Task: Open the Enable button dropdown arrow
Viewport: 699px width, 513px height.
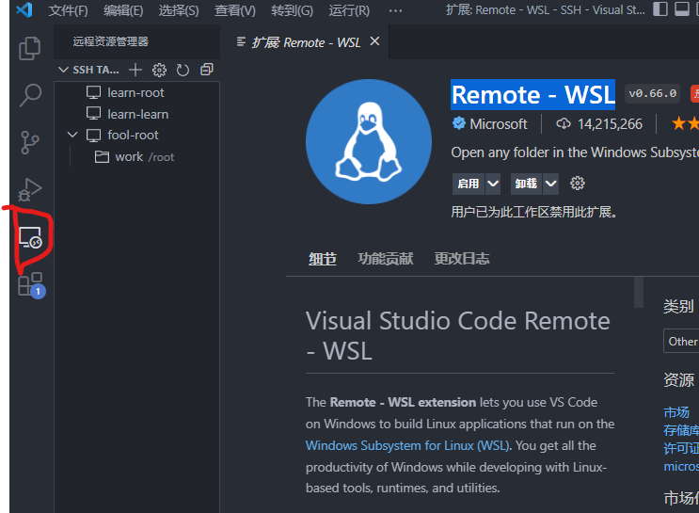Action: [x=493, y=184]
